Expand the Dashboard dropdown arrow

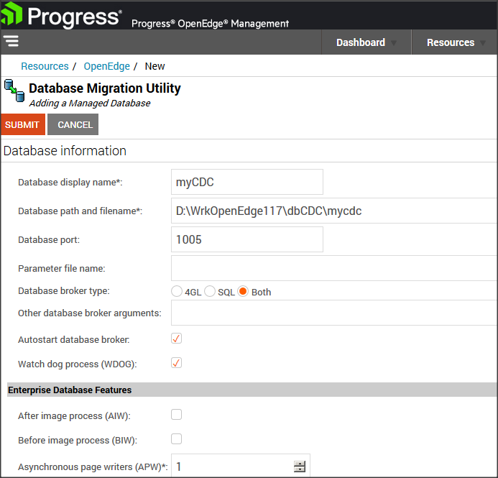click(394, 43)
